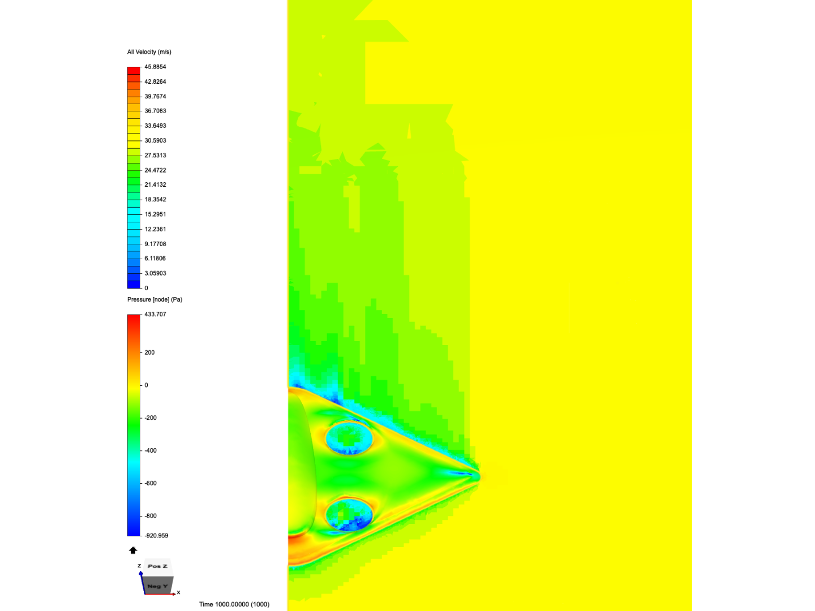
Task: Select velocity legend value 42.8264
Action: tap(155, 81)
